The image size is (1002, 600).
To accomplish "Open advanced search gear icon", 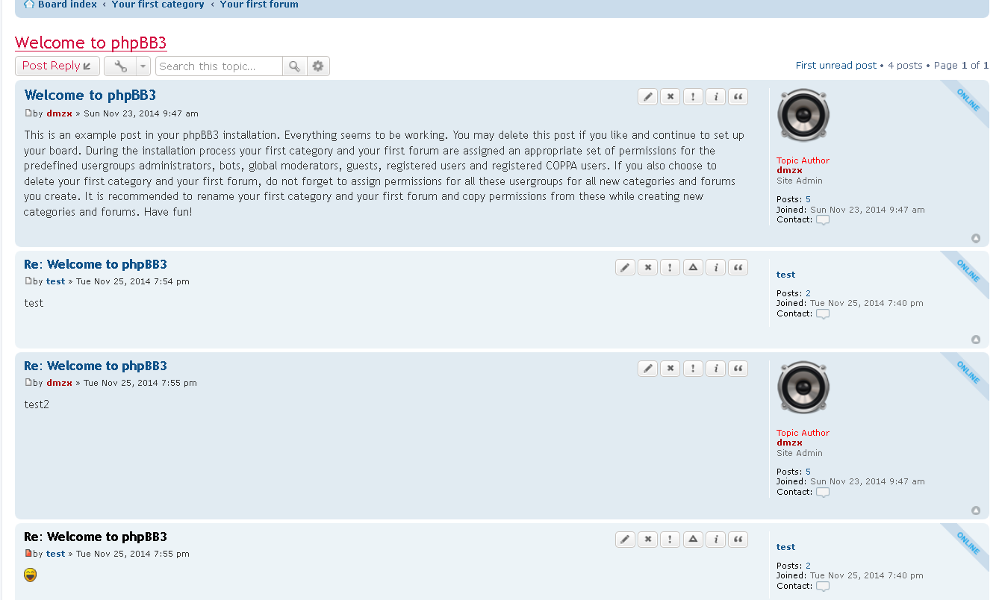I will coord(318,66).
